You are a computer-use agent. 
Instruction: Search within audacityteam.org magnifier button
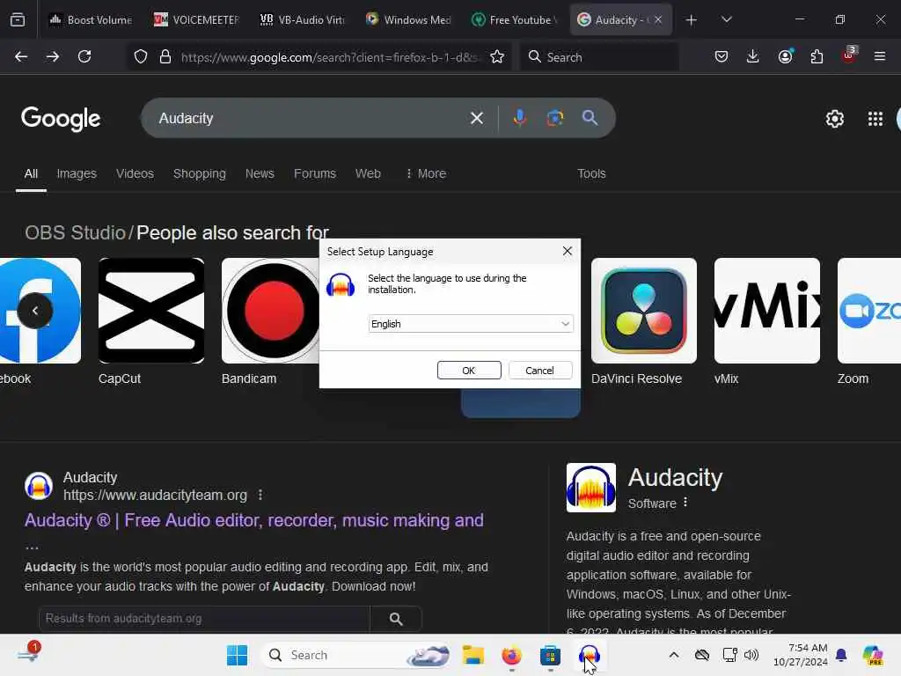coord(396,619)
